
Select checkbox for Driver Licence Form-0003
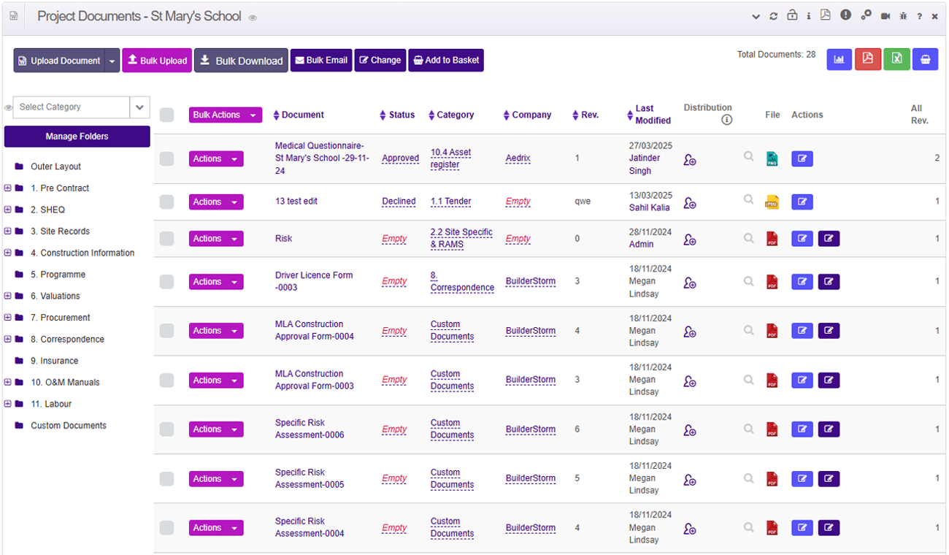click(x=167, y=282)
